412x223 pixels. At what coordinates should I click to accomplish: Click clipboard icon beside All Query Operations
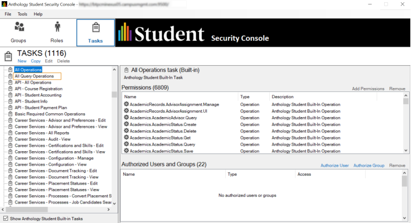(x=10, y=76)
